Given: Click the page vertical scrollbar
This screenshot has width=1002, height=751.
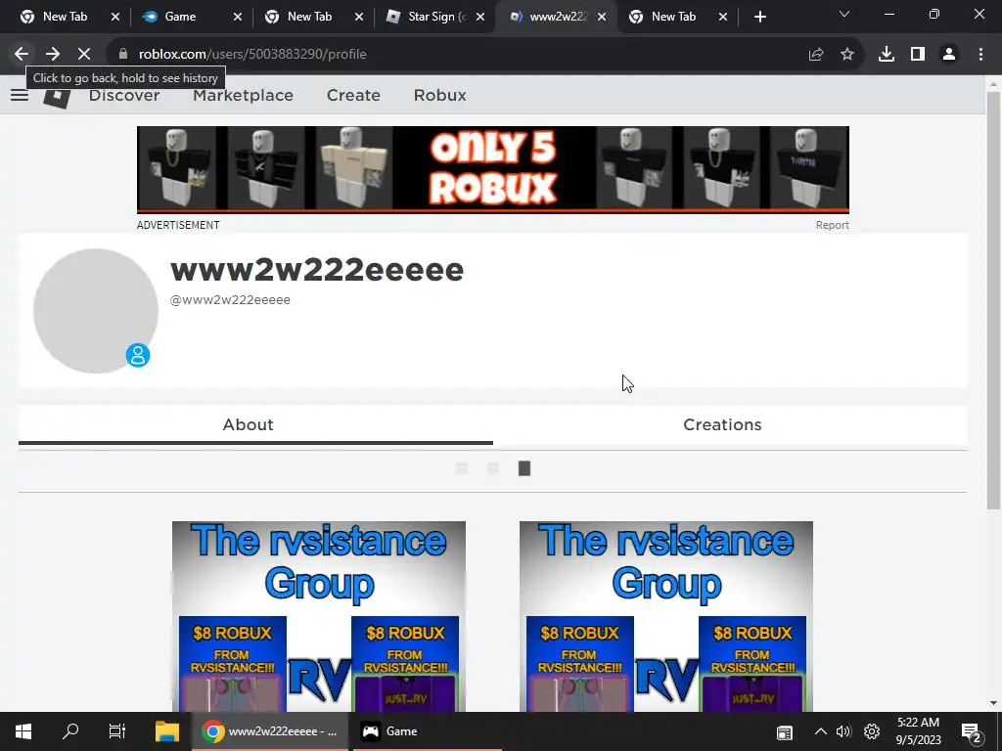Looking at the screenshot, I should 993,300.
